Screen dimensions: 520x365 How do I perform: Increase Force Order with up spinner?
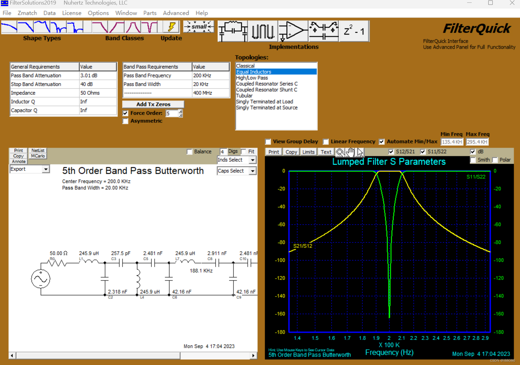pyautogui.click(x=181, y=111)
